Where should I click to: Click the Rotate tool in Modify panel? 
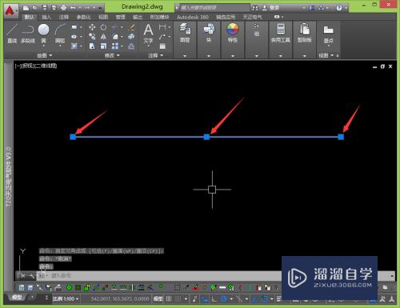click(103, 27)
